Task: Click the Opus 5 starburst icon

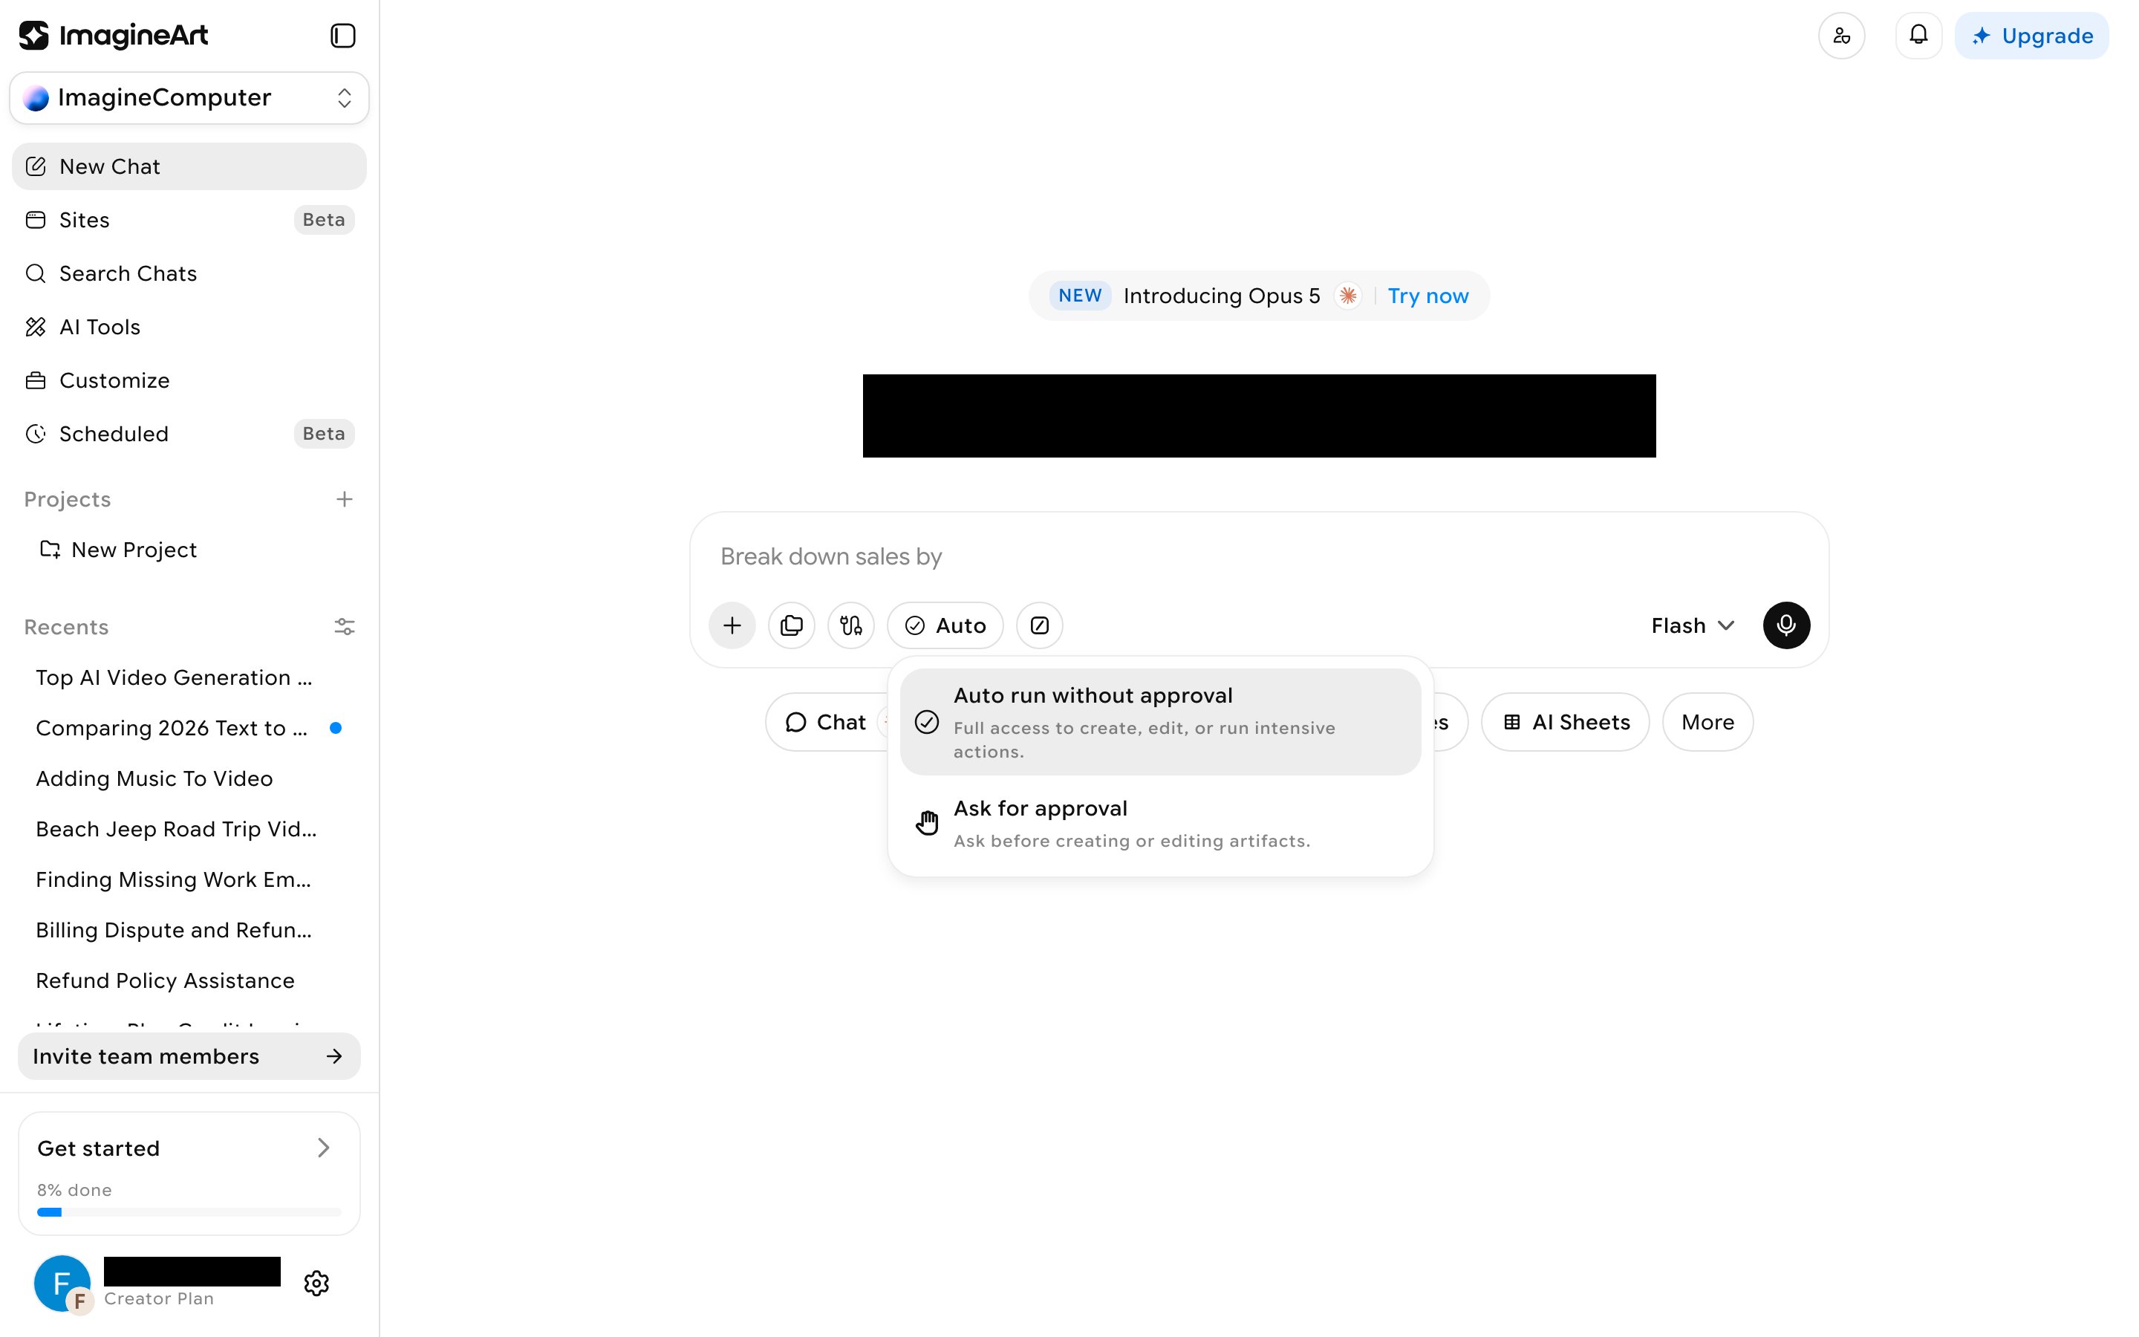Action: click(1347, 296)
